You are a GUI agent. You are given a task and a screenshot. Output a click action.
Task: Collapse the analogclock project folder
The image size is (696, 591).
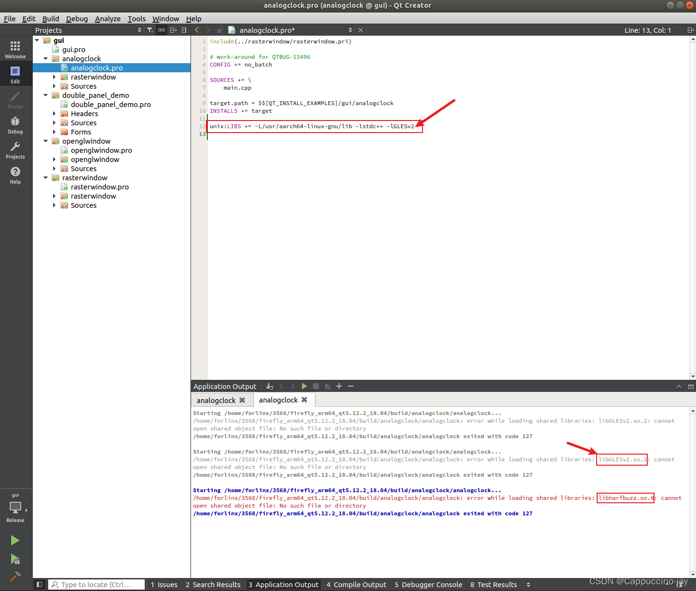point(46,59)
